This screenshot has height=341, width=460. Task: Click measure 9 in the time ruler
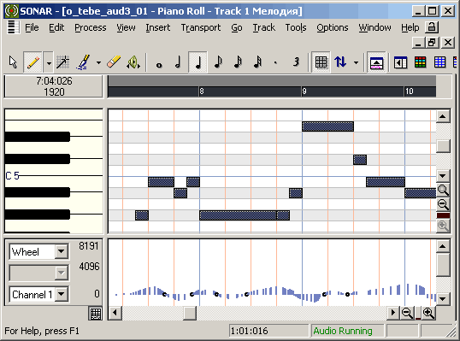304,91
